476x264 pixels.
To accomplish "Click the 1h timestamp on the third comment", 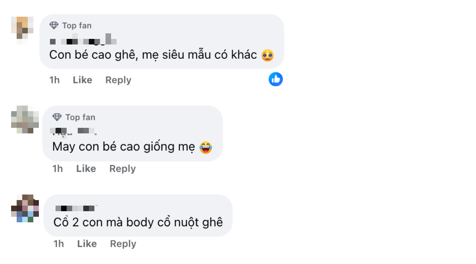I will tap(58, 244).
